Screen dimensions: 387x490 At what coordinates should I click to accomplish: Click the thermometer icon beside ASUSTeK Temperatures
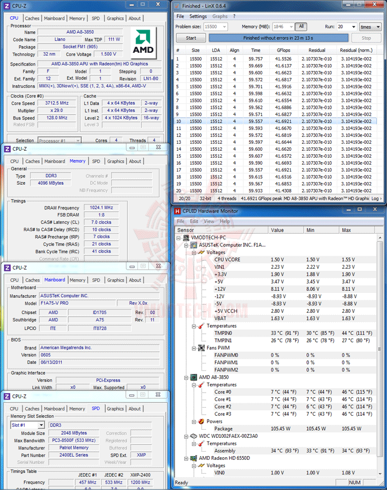coord(202,326)
